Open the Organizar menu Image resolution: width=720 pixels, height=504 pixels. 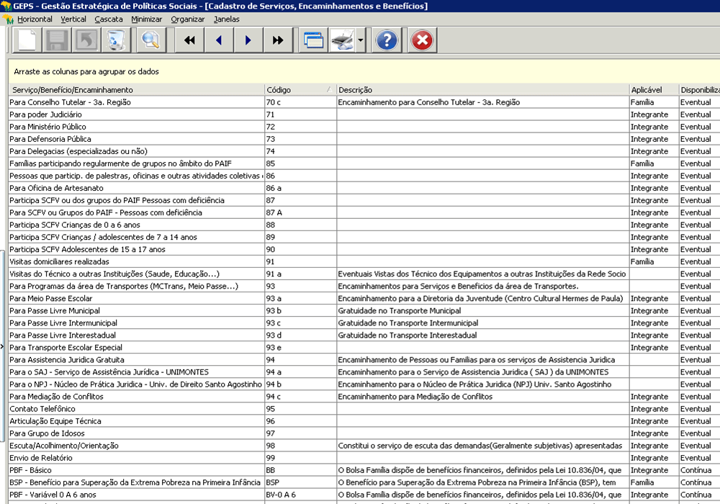188,19
